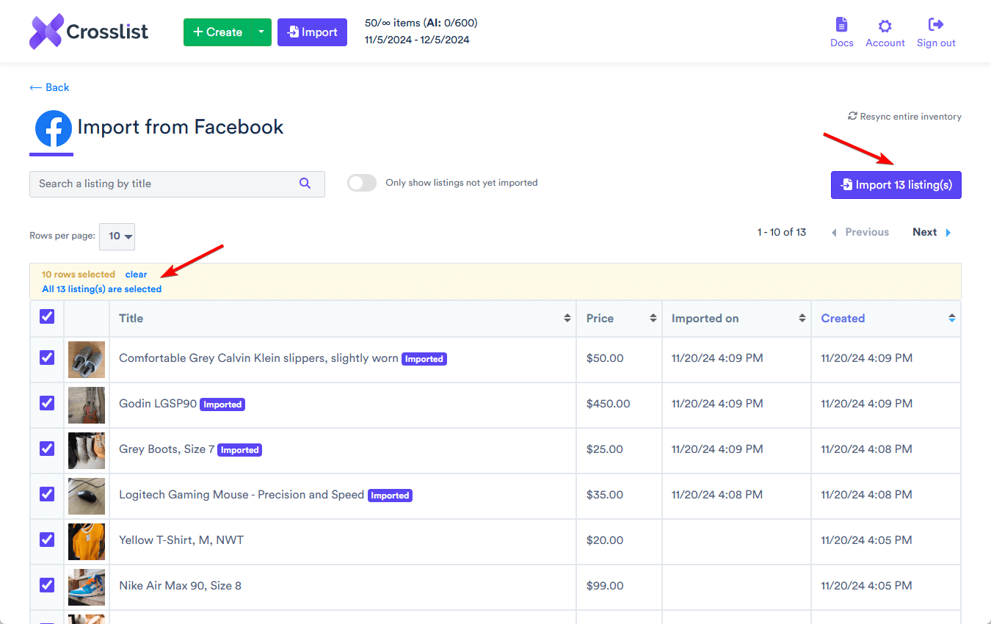
Task: Uncheck the Godin LGSP90 row
Action: coord(47,403)
